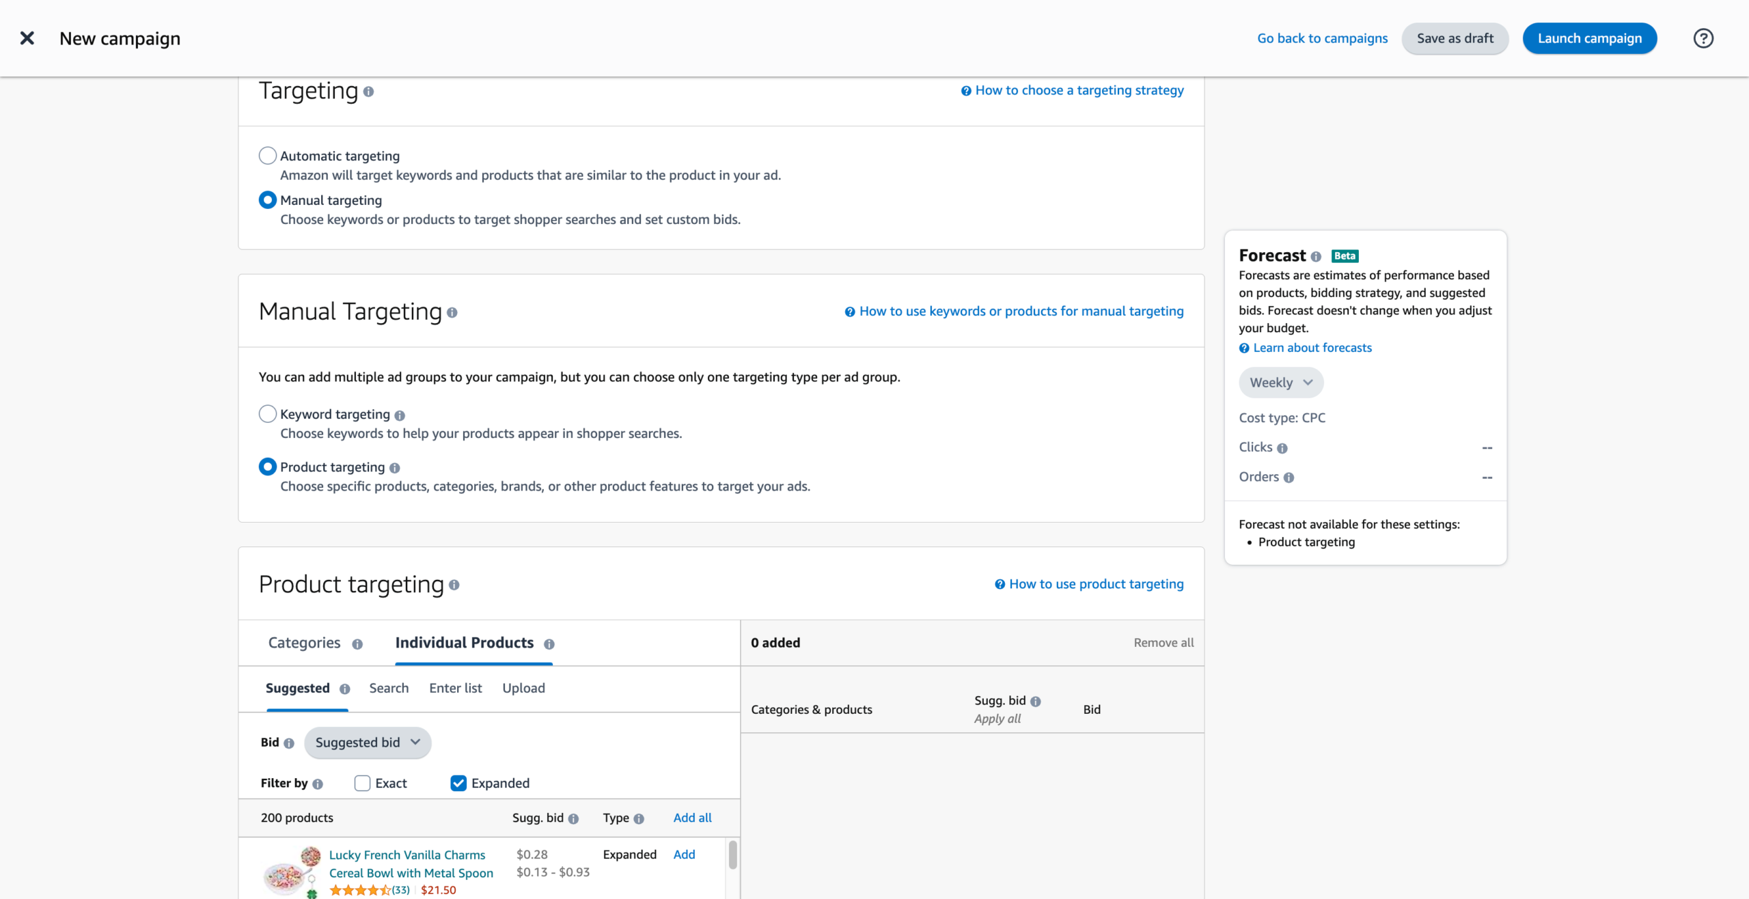Viewport: 1749px width, 899px height.
Task: Click the X icon beside New campaign
Action: click(27, 38)
